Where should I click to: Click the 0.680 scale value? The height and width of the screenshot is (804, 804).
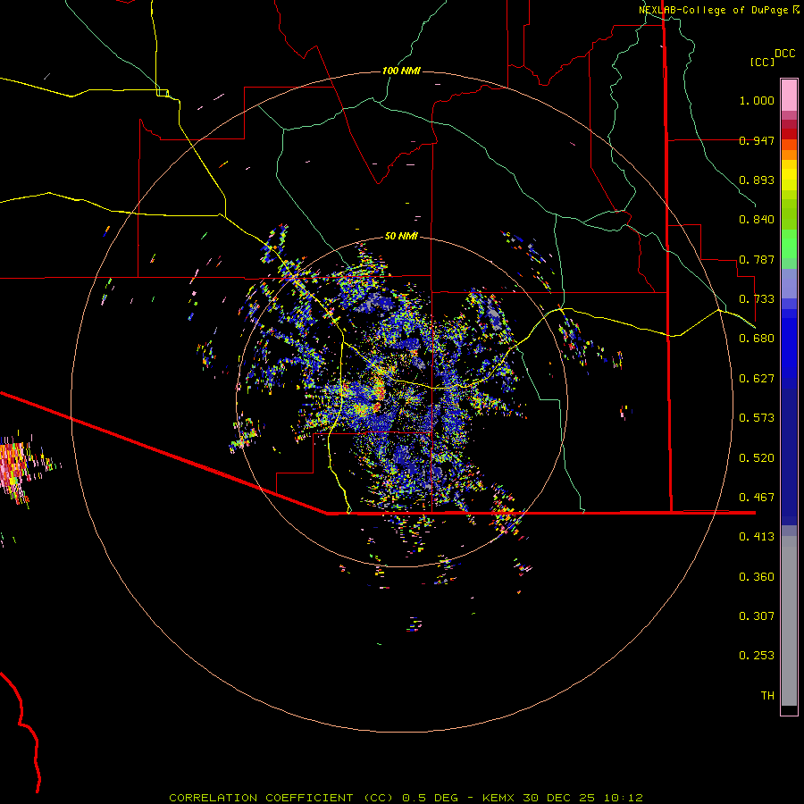tap(757, 339)
